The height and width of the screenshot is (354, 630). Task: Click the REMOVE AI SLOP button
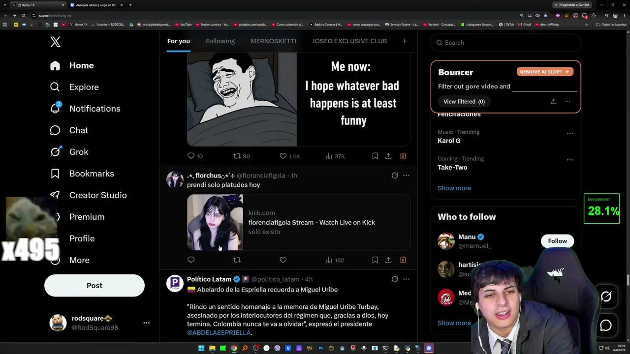pos(545,72)
